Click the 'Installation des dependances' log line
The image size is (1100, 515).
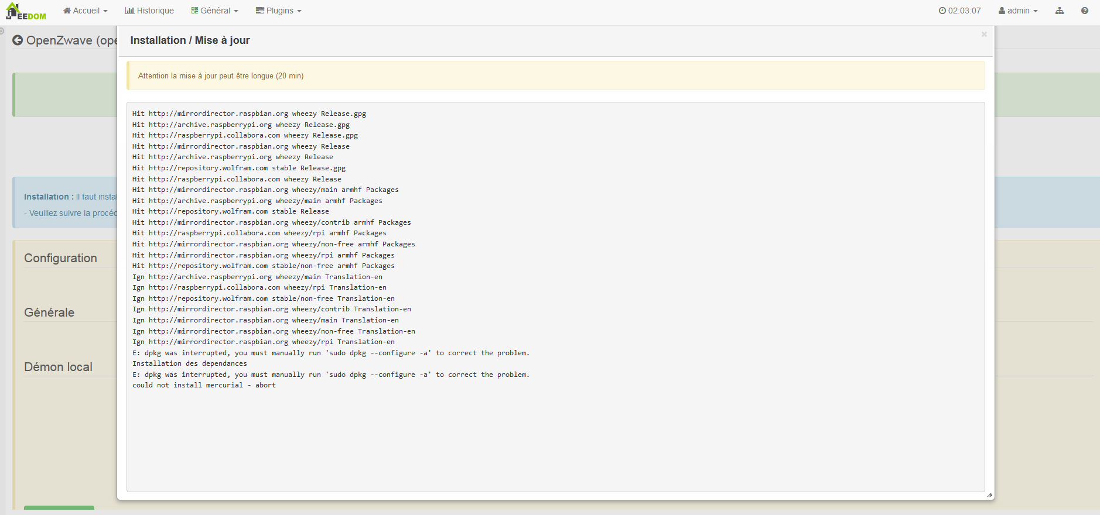coord(190,363)
